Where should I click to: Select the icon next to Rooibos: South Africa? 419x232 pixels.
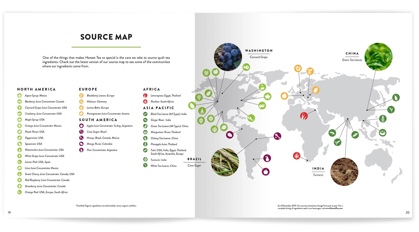pyautogui.click(x=145, y=102)
